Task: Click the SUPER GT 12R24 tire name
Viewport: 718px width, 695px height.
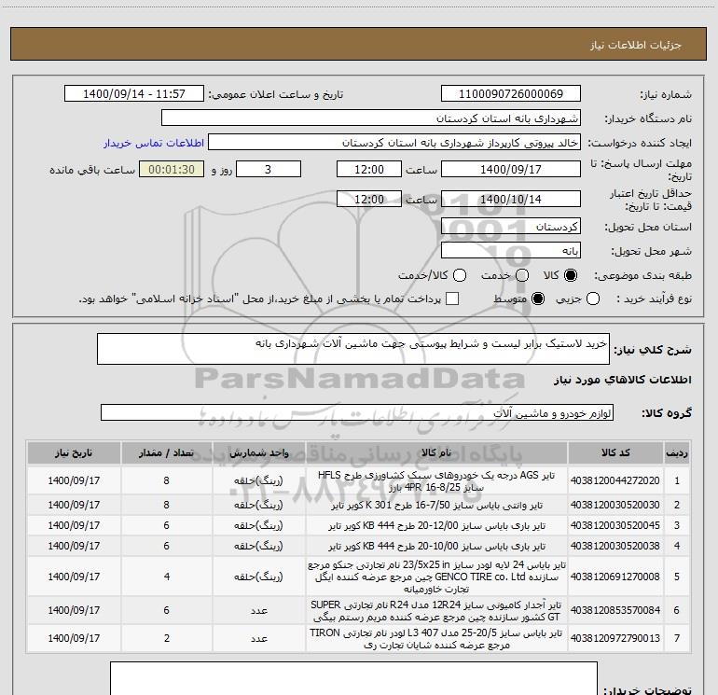Action: [436, 611]
